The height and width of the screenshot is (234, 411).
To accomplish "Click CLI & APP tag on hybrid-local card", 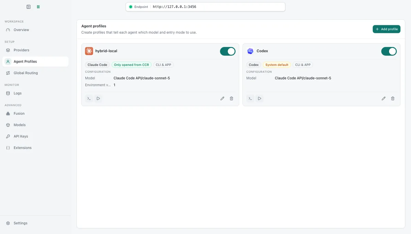I will (163, 65).
